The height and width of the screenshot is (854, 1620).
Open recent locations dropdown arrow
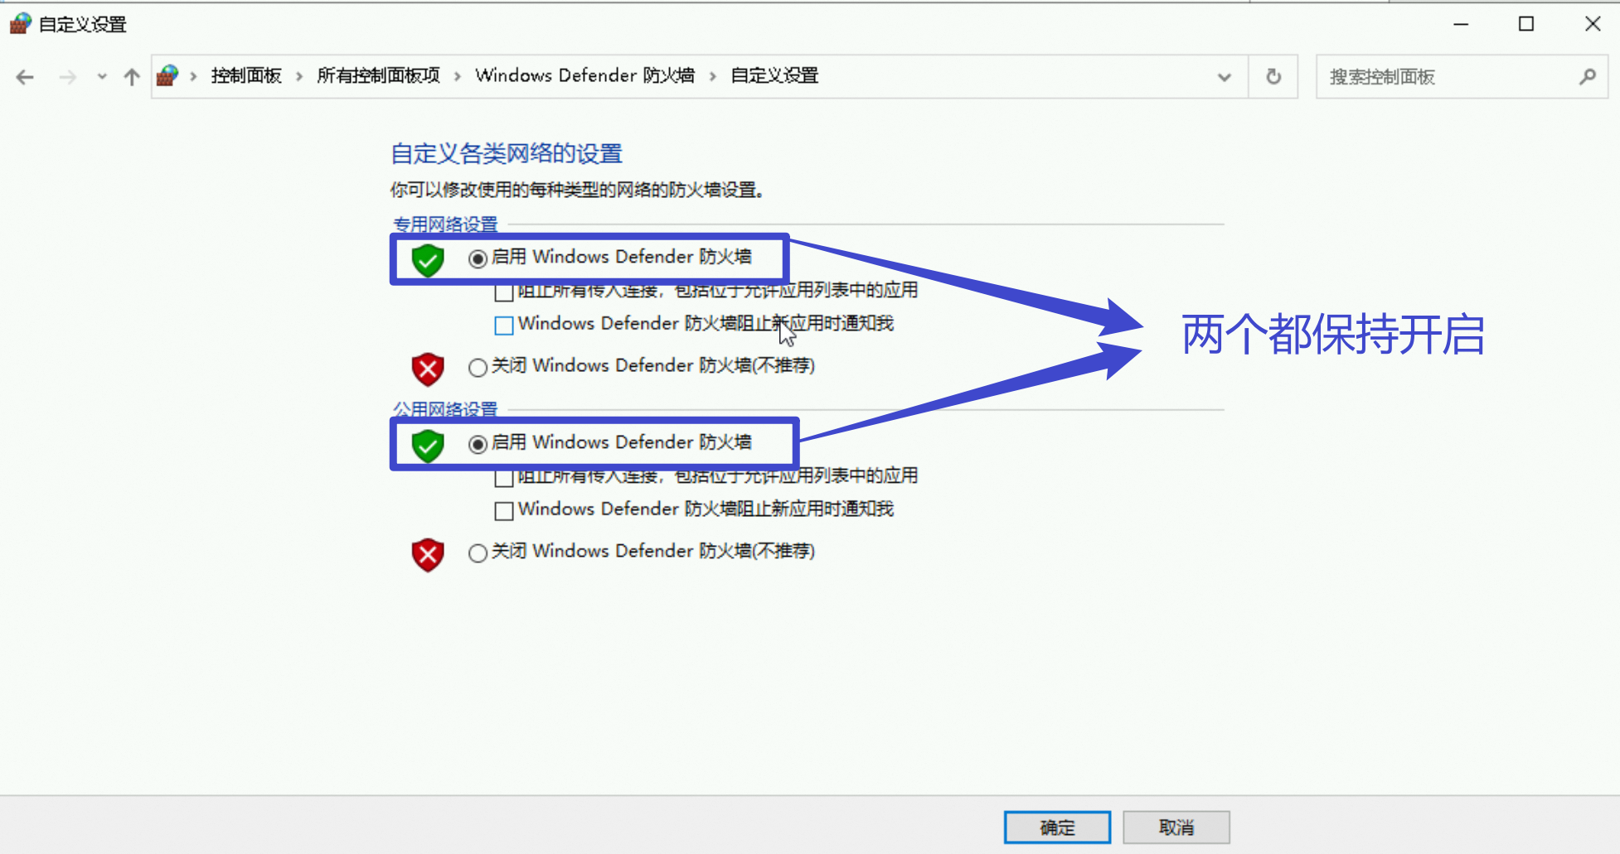pyautogui.click(x=101, y=77)
